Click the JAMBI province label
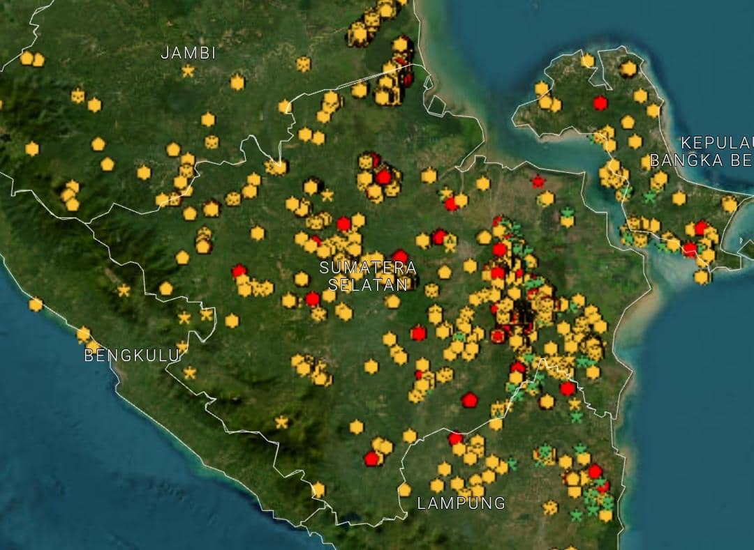Screen dimensions: 754x550 pyautogui.click(x=188, y=53)
